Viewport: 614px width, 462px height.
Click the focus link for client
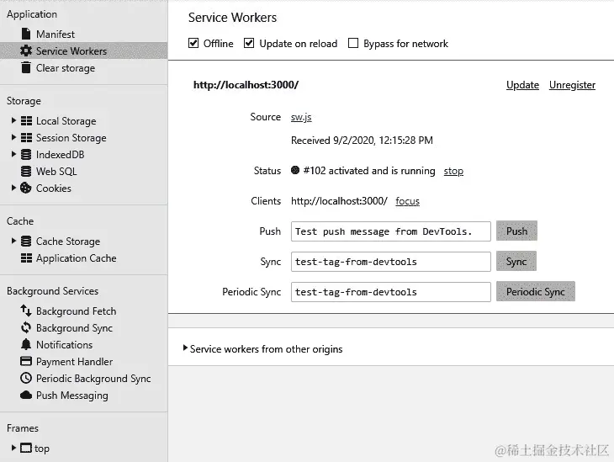pos(407,201)
